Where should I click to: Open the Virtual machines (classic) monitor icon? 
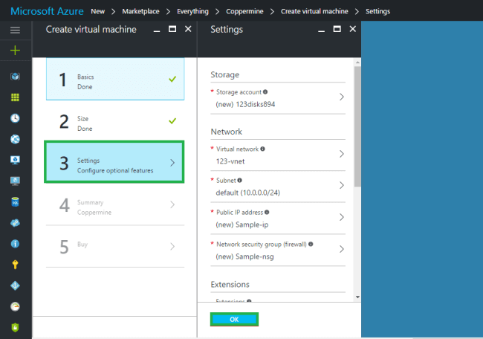click(15, 160)
